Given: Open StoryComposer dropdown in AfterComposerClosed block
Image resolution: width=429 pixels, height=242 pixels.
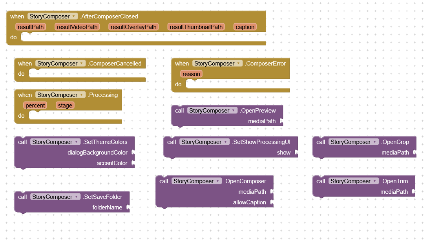Looking at the screenshot, I should click(53, 16).
